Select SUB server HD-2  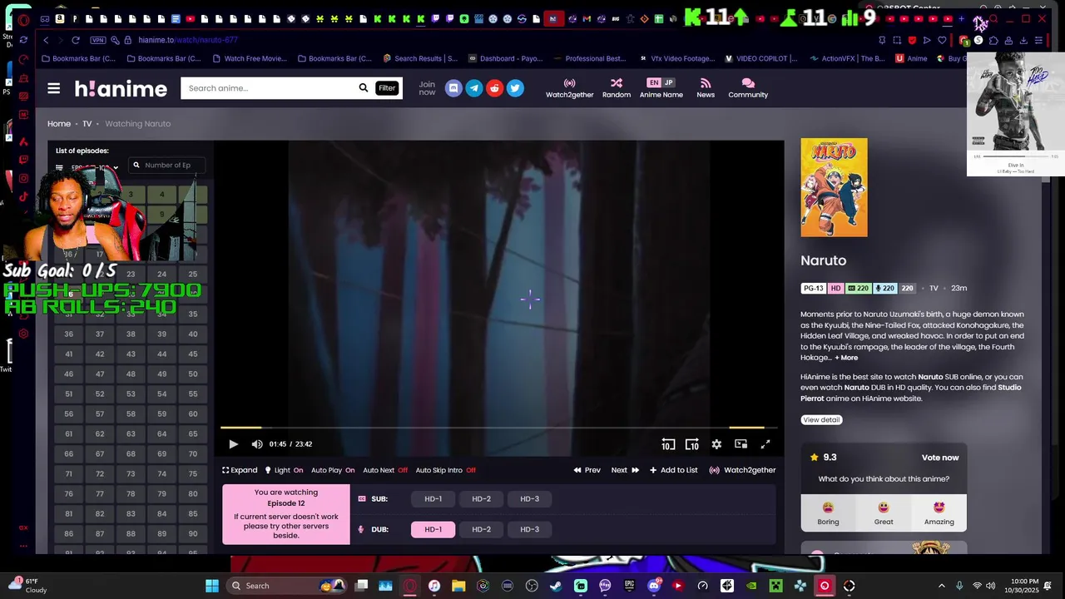(481, 499)
